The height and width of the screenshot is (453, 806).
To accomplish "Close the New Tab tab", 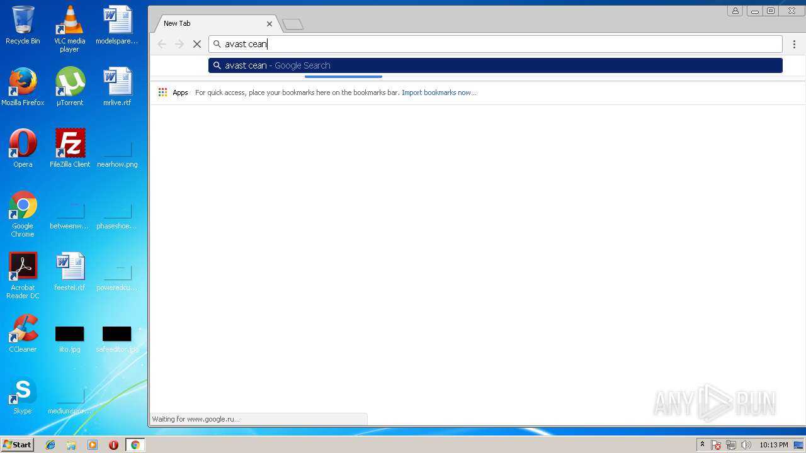I will (270, 24).
